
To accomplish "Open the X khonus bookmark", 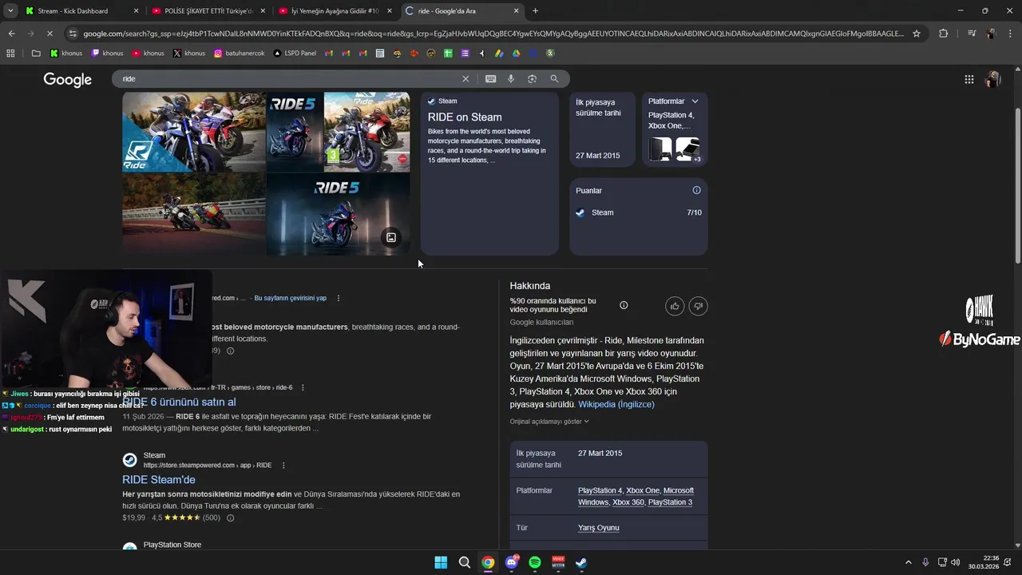I will click(x=189, y=54).
